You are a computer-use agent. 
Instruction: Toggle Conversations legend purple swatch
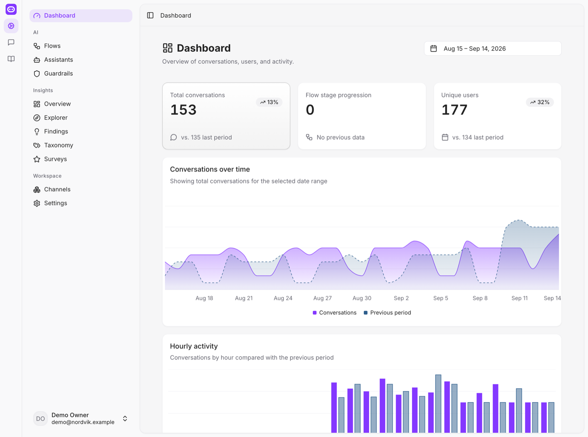point(315,313)
